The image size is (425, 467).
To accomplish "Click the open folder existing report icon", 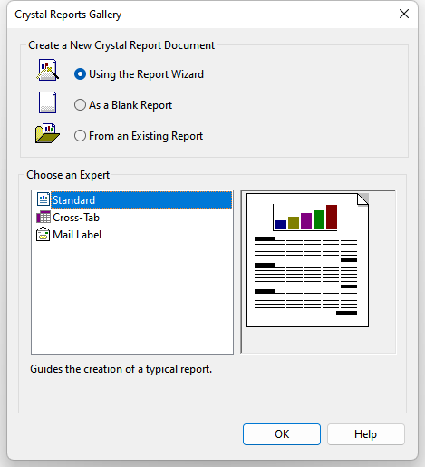I will [47, 133].
